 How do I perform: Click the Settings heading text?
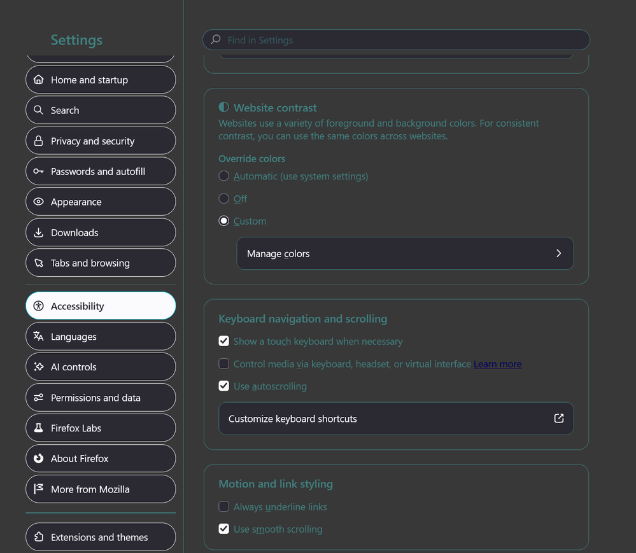76,39
